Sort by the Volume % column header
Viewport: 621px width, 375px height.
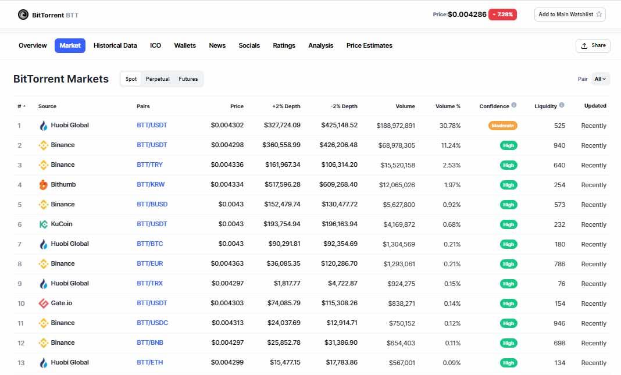point(448,106)
